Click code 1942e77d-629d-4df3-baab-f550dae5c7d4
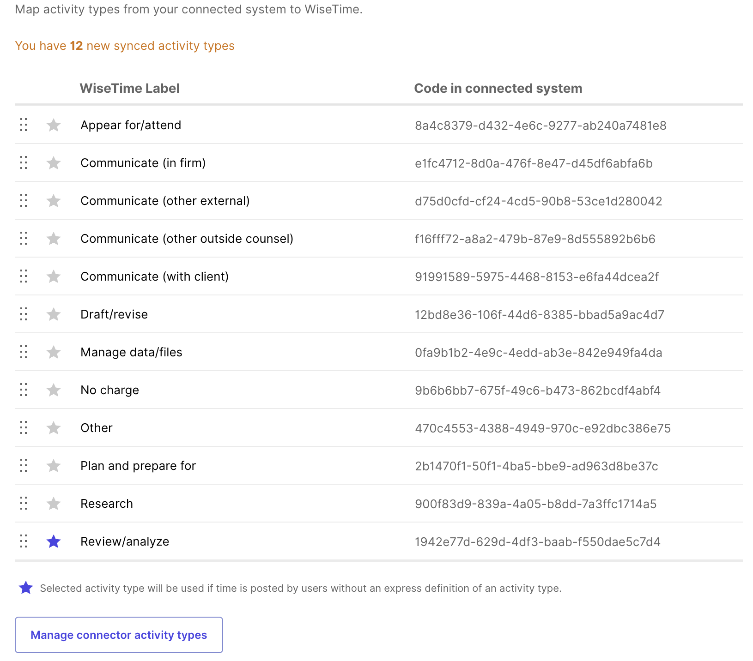Viewport: 753px width, 661px height. [x=538, y=542]
